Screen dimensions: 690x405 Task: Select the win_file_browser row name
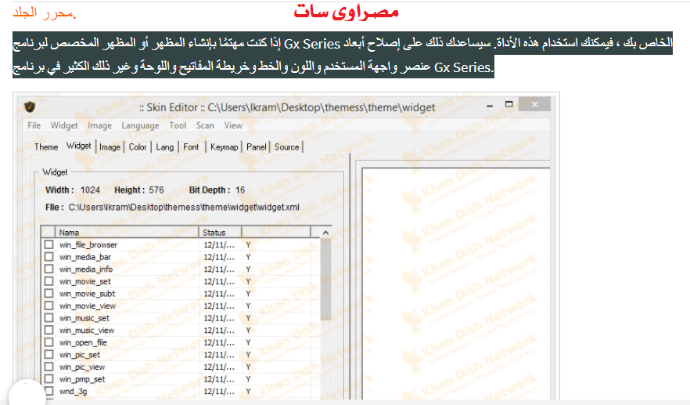tap(88, 244)
